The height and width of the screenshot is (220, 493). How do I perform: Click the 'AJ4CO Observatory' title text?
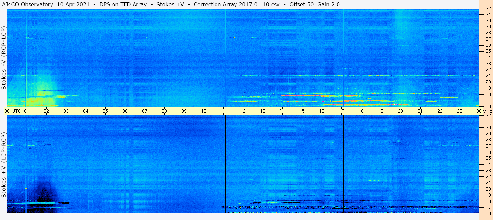click(28, 4)
